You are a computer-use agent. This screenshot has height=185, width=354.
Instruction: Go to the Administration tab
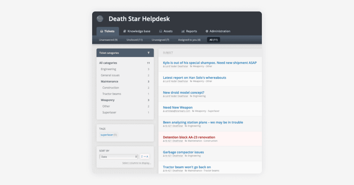pyautogui.click(x=218, y=31)
